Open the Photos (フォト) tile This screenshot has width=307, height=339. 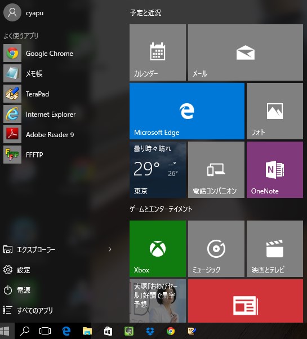(x=275, y=111)
